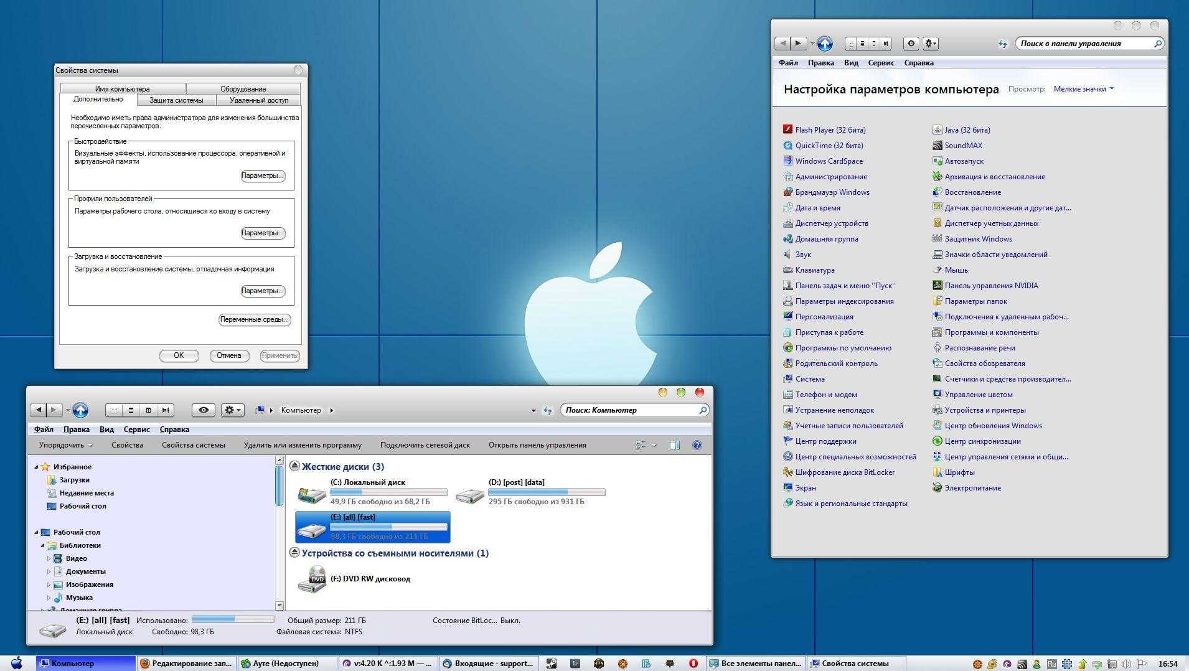Select the DVD RW drive (F:) icon

312,579
